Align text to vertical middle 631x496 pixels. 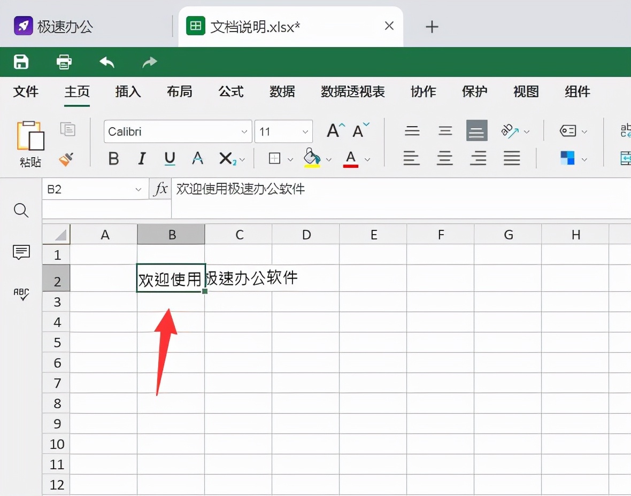pos(445,131)
